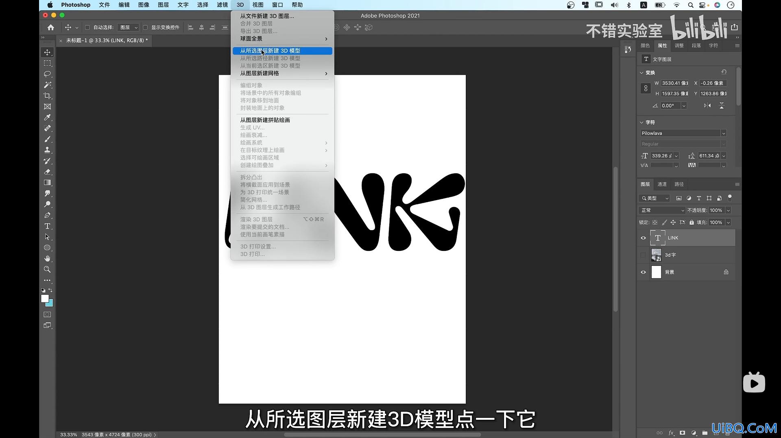Image resolution: width=781 pixels, height=438 pixels.
Task: Select the Clone Stamp tool
Action: [47, 150]
